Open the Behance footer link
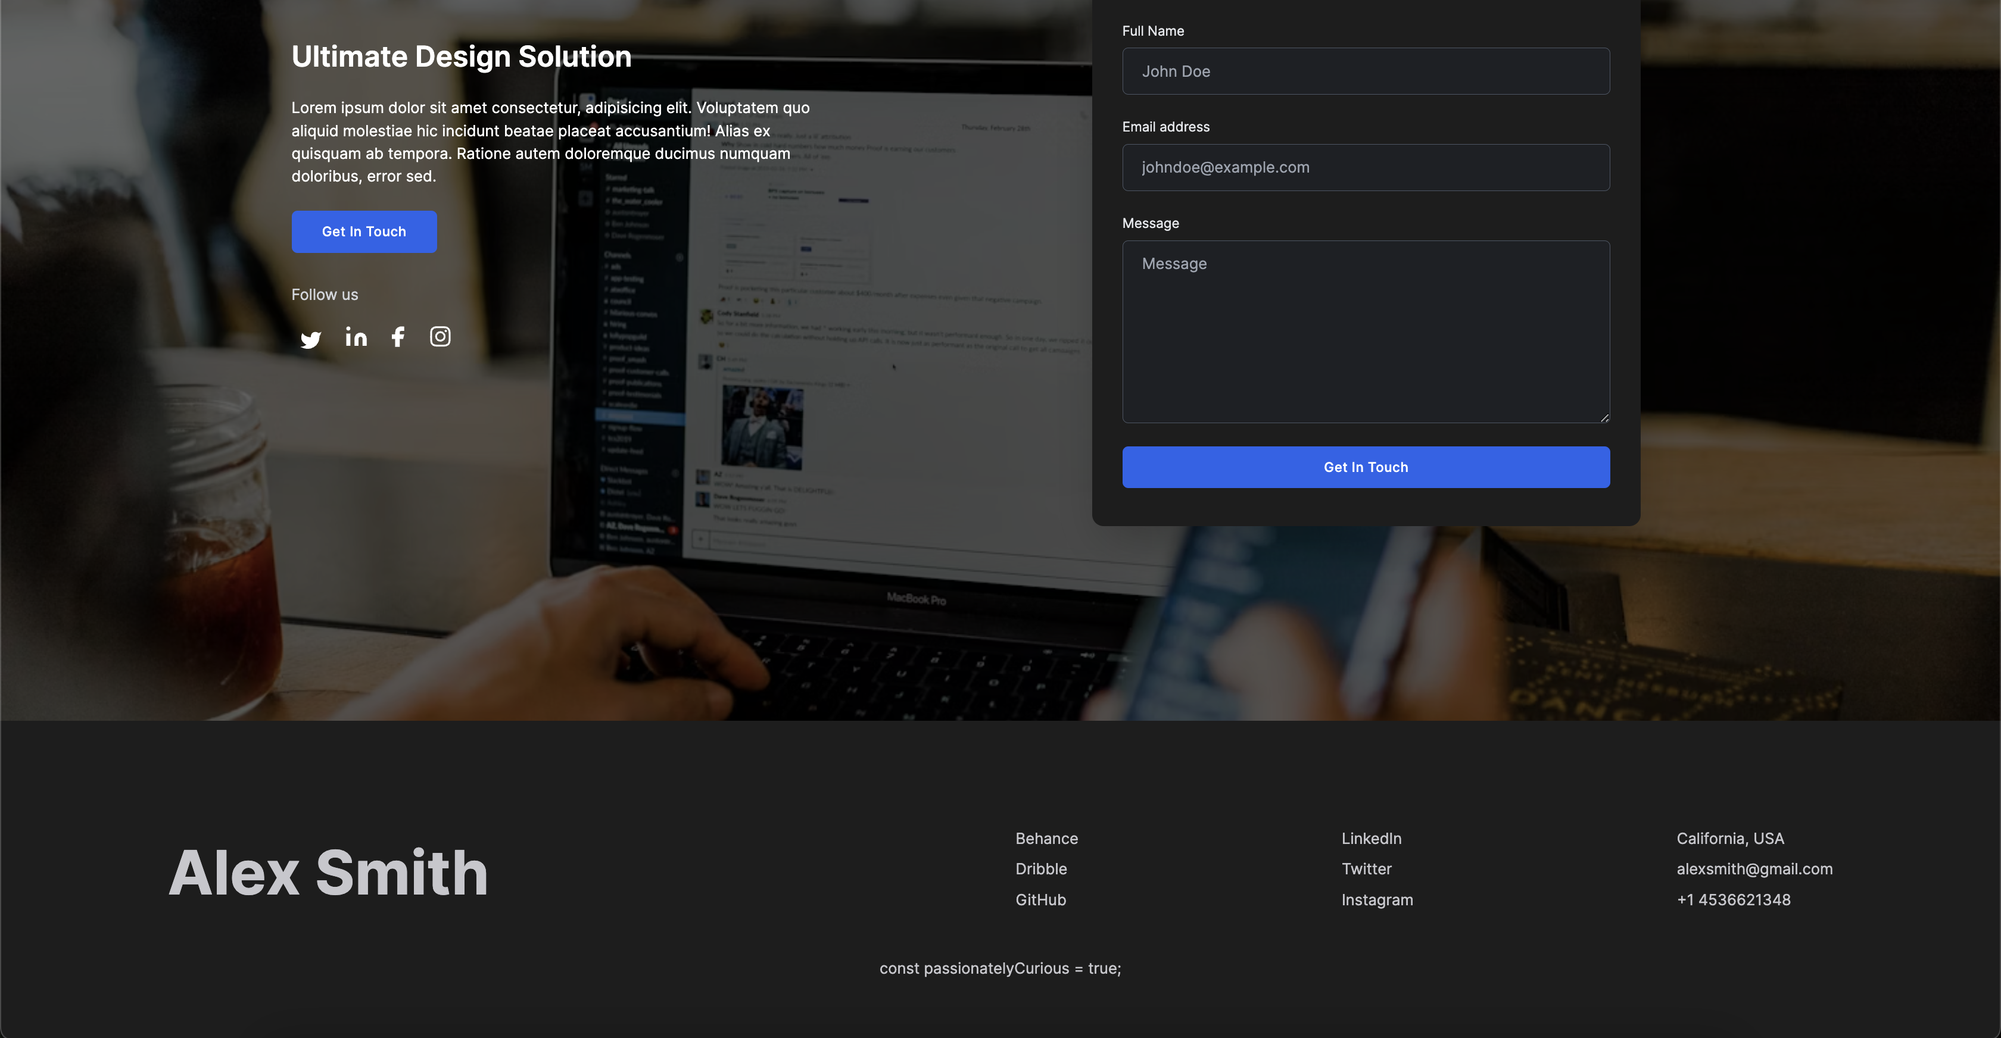 pyautogui.click(x=1046, y=839)
